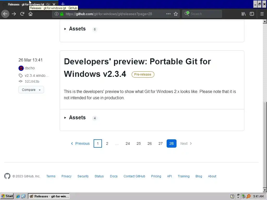
Task: Go to the Previous page
Action: (x=80, y=143)
